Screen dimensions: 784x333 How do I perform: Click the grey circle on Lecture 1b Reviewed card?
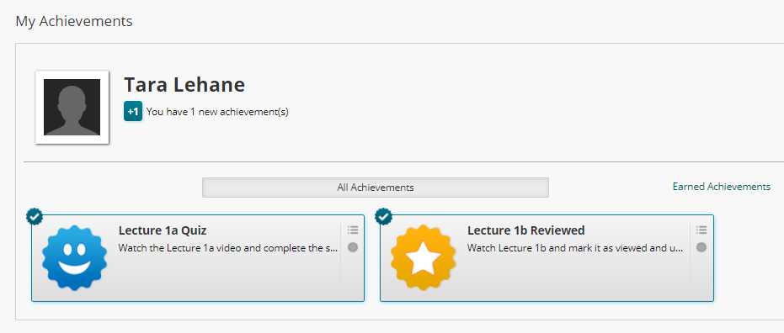coord(701,247)
